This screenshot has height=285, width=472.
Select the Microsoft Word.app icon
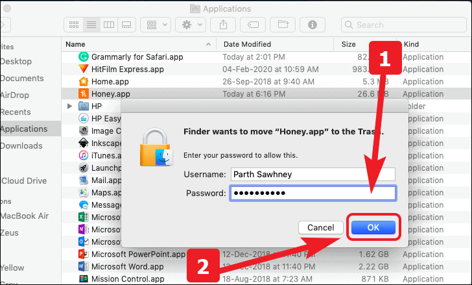tap(84, 267)
